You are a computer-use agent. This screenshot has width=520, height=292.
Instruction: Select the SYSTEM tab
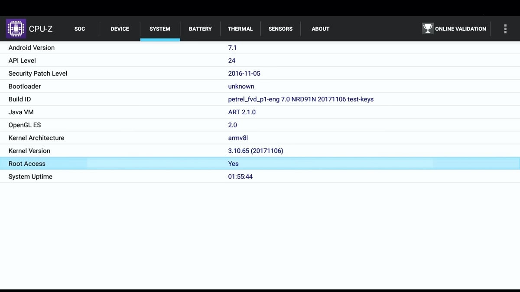click(x=159, y=29)
